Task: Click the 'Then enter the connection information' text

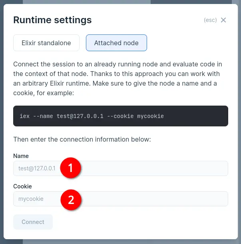Action: (82, 140)
